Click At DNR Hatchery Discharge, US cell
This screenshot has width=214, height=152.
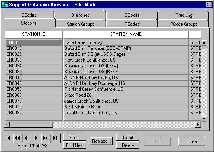(x=126, y=83)
